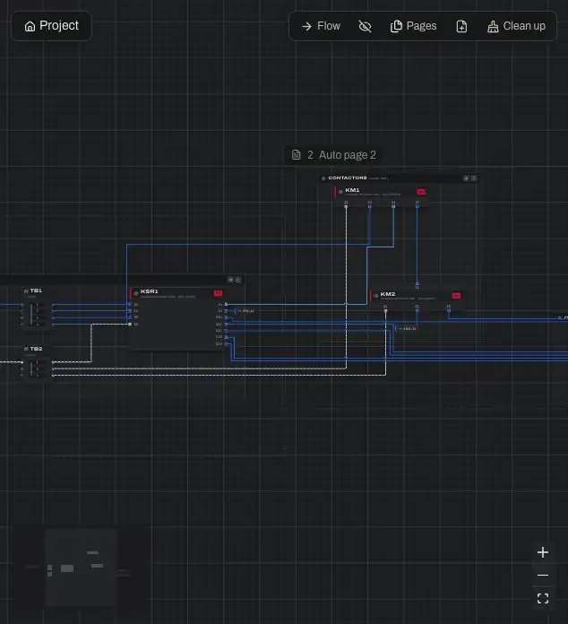Click KSR1 white left pin with dashed wire
Viewport: 568px width, 624px height.
coord(130,324)
